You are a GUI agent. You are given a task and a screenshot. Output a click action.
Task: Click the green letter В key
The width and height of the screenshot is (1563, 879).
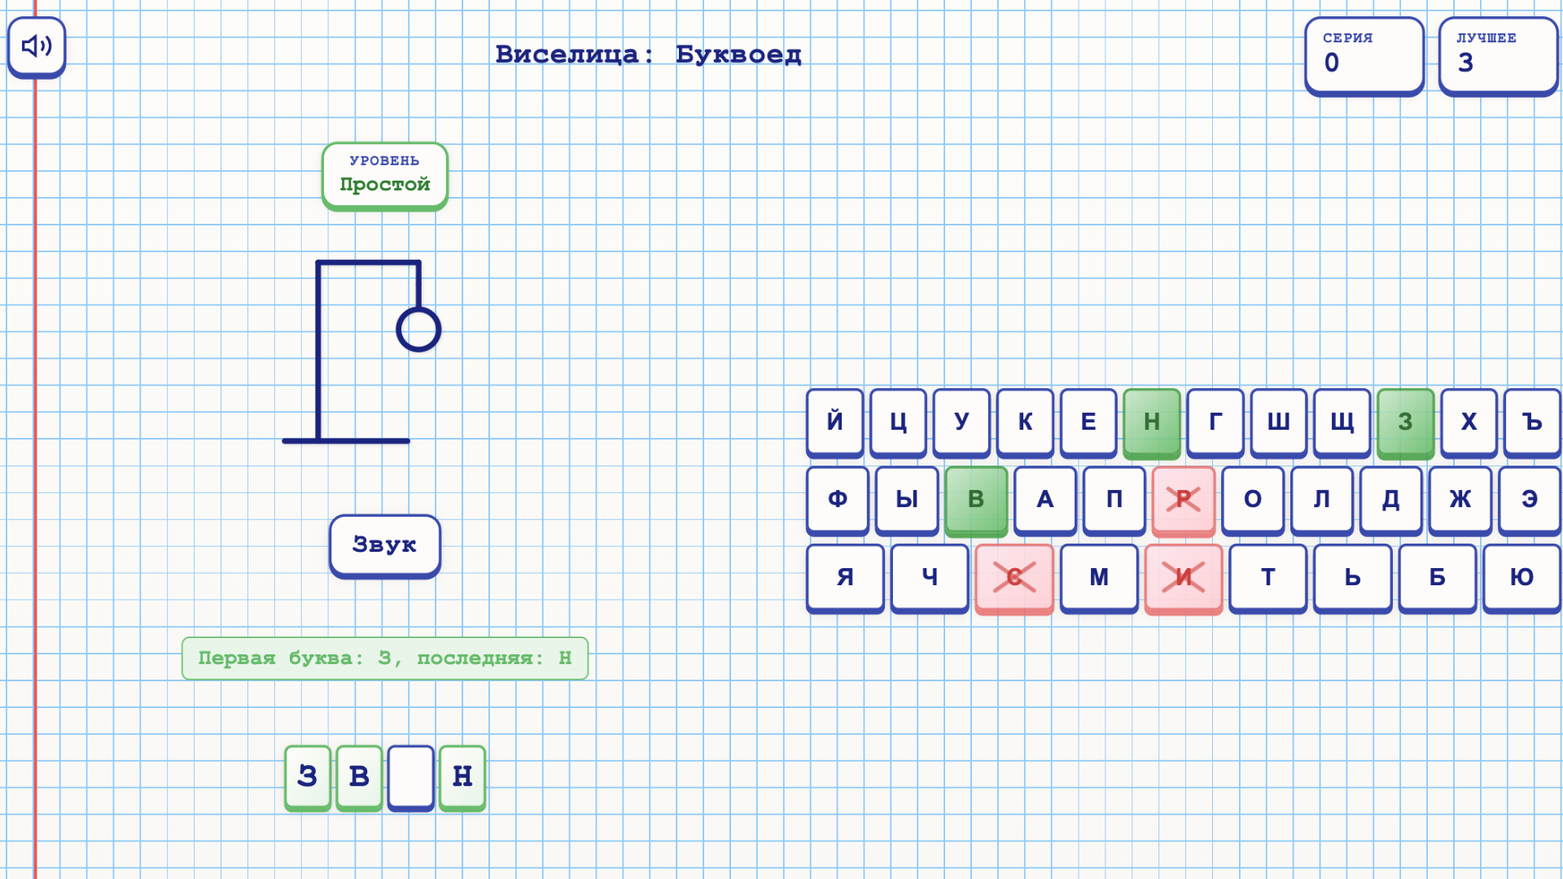click(x=975, y=501)
